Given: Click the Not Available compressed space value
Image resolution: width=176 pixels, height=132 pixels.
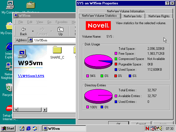Looking at the screenshot, I should point(156,59).
